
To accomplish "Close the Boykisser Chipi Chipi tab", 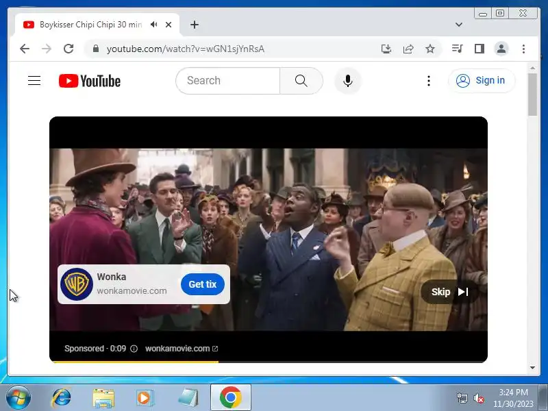I will pos(169,25).
